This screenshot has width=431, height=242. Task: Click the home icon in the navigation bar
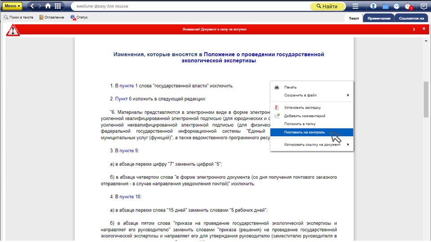point(48,6)
